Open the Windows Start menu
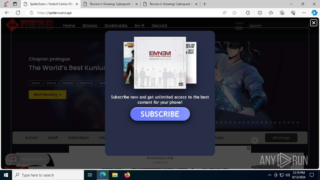Viewport: 320px width, 180px height. [6, 175]
